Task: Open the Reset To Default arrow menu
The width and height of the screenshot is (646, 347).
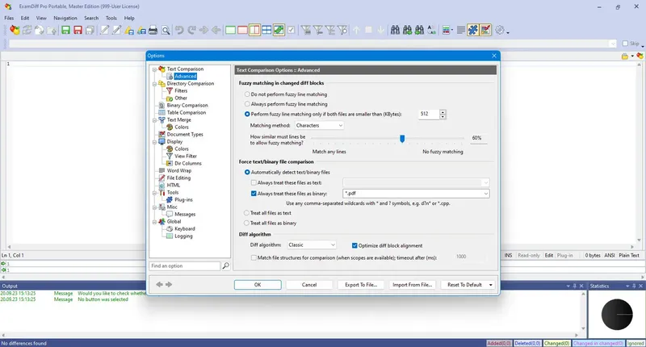Action: (491, 285)
